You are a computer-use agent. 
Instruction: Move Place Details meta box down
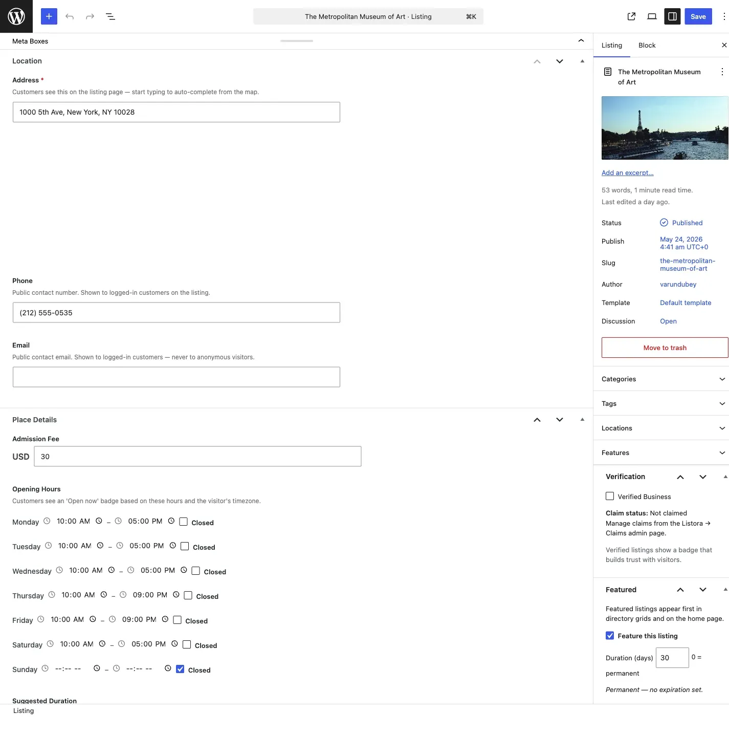560,420
